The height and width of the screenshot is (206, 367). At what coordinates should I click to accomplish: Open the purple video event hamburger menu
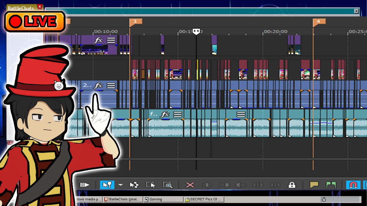coord(111,40)
